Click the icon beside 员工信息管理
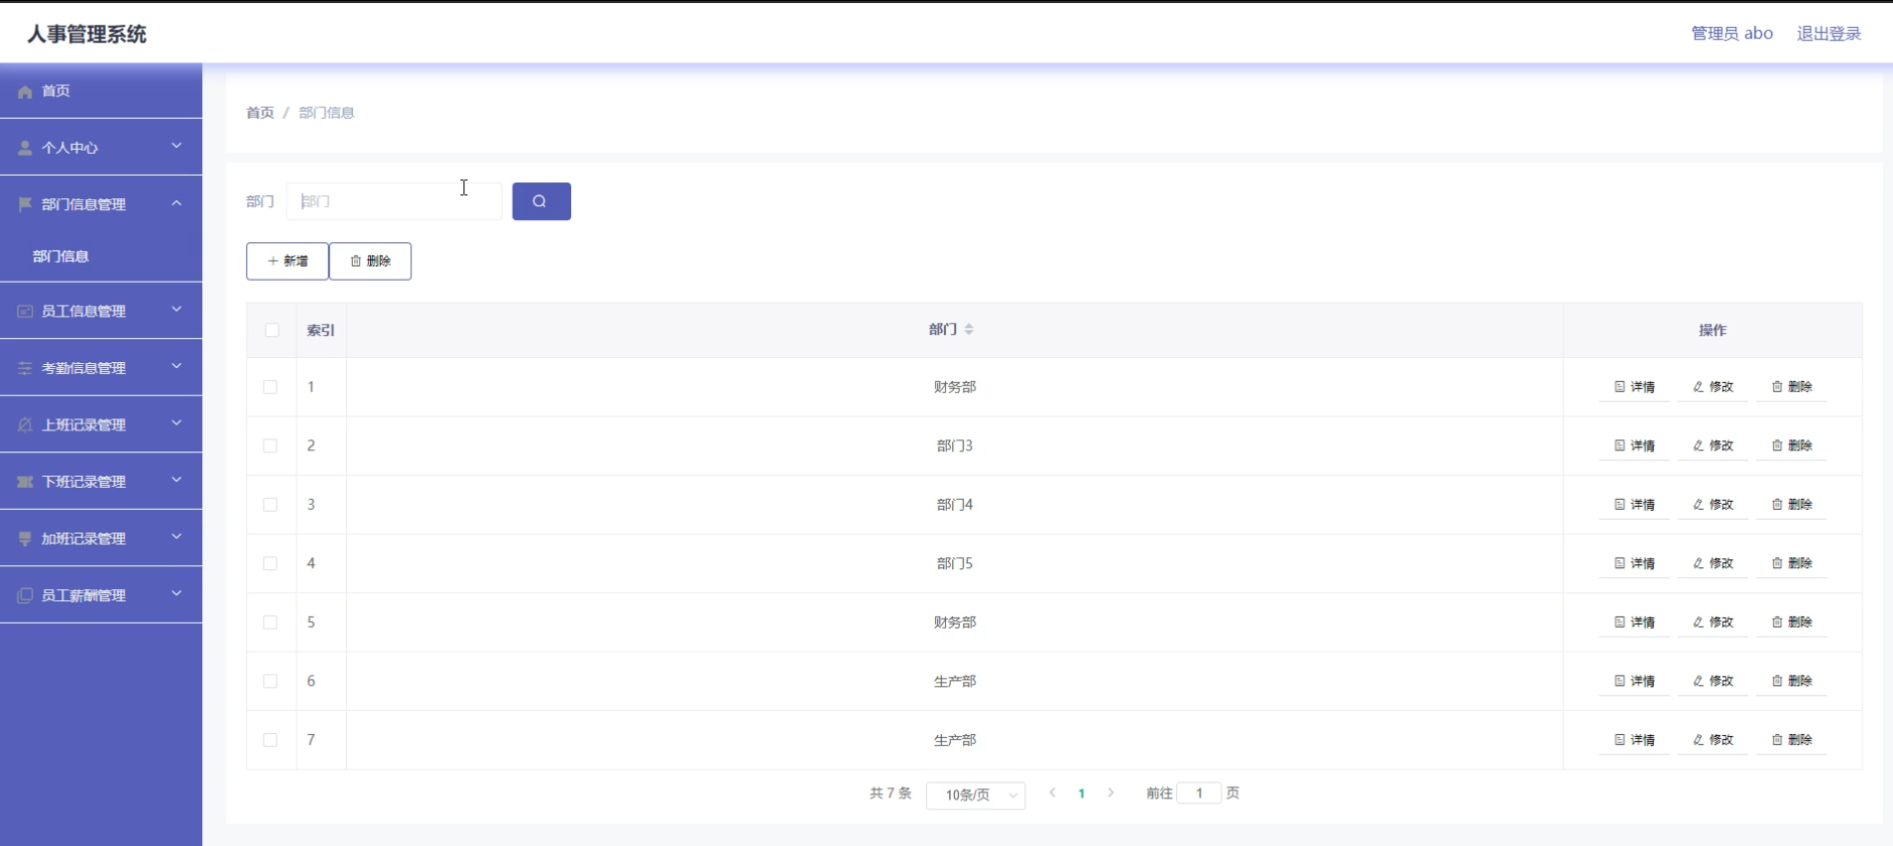The width and height of the screenshot is (1893, 846). coord(25,311)
